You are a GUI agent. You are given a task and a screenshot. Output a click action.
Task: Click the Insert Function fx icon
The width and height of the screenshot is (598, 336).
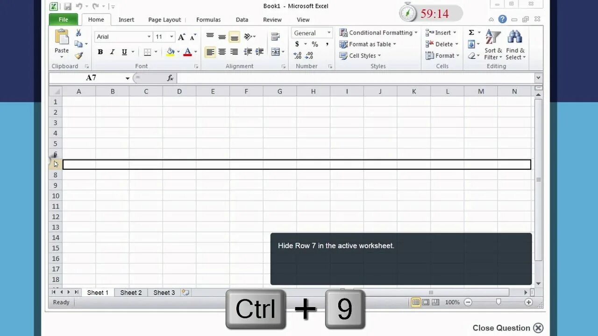[x=171, y=78]
